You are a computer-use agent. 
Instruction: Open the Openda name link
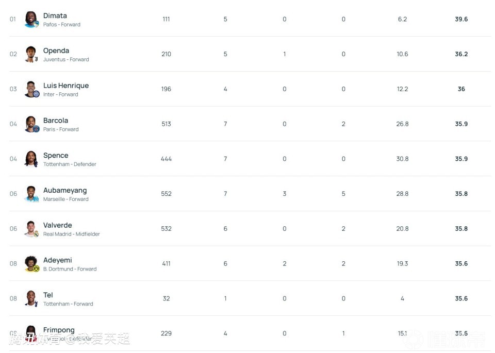(56, 51)
